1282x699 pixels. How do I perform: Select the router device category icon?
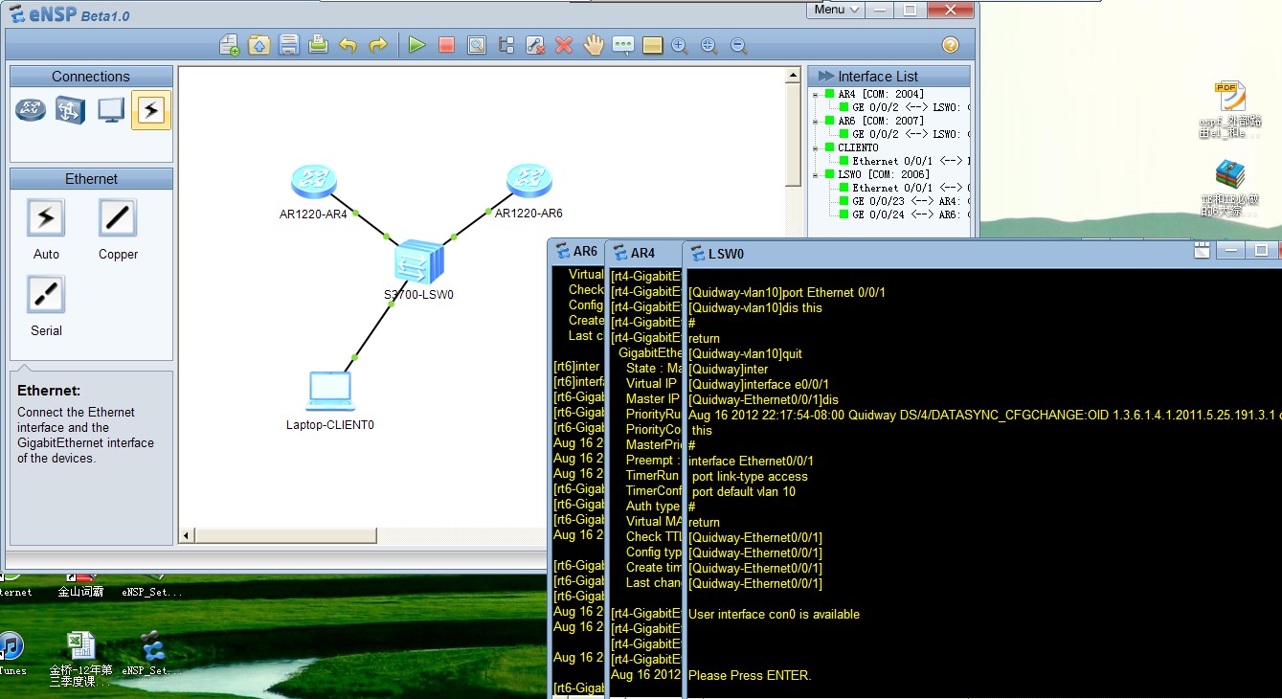tap(31, 111)
